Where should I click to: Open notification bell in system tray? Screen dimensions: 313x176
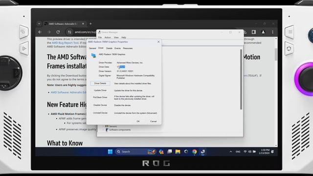pos(272,152)
